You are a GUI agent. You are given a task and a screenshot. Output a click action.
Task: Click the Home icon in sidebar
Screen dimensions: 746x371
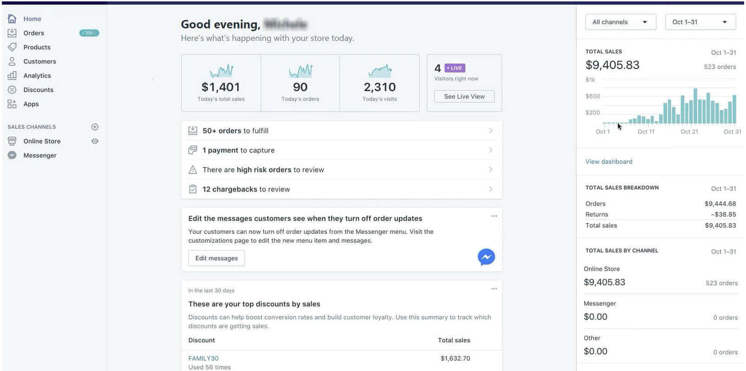pyautogui.click(x=12, y=19)
